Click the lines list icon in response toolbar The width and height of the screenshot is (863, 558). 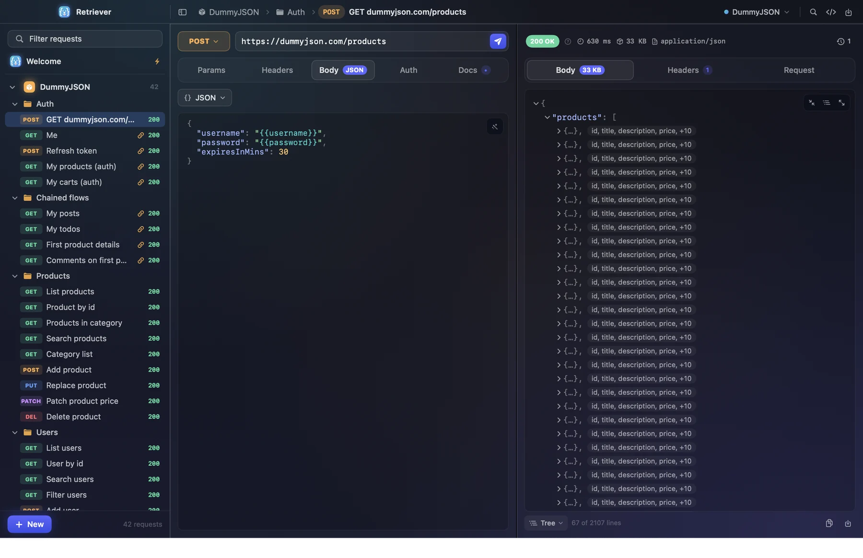pyautogui.click(x=826, y=103)
